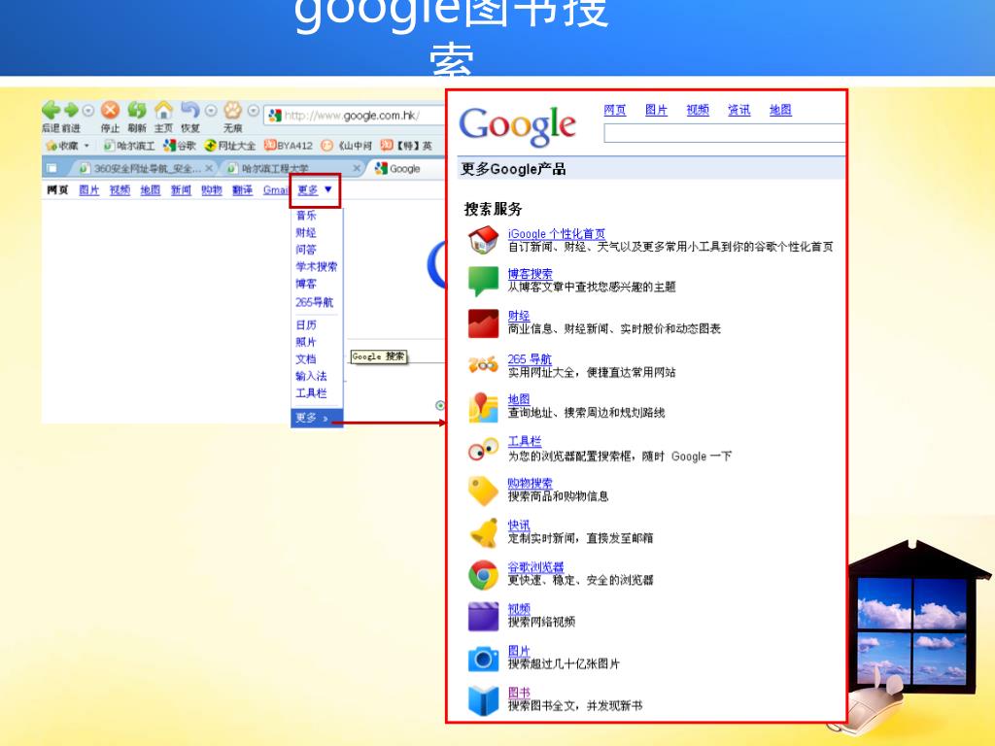Image resolution: width=995 pixels, height=746 pixels.
Task: Click the Refresh (刷新) icon
Action: coord(136,111)
